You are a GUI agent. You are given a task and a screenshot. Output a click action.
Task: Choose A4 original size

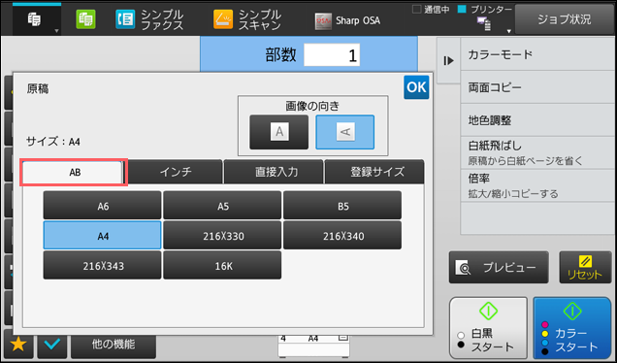(102, 235)
